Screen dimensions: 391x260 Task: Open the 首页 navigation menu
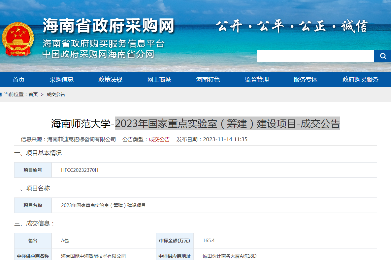19,80
